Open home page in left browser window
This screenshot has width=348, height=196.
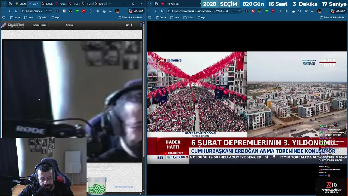coord(17,11)
